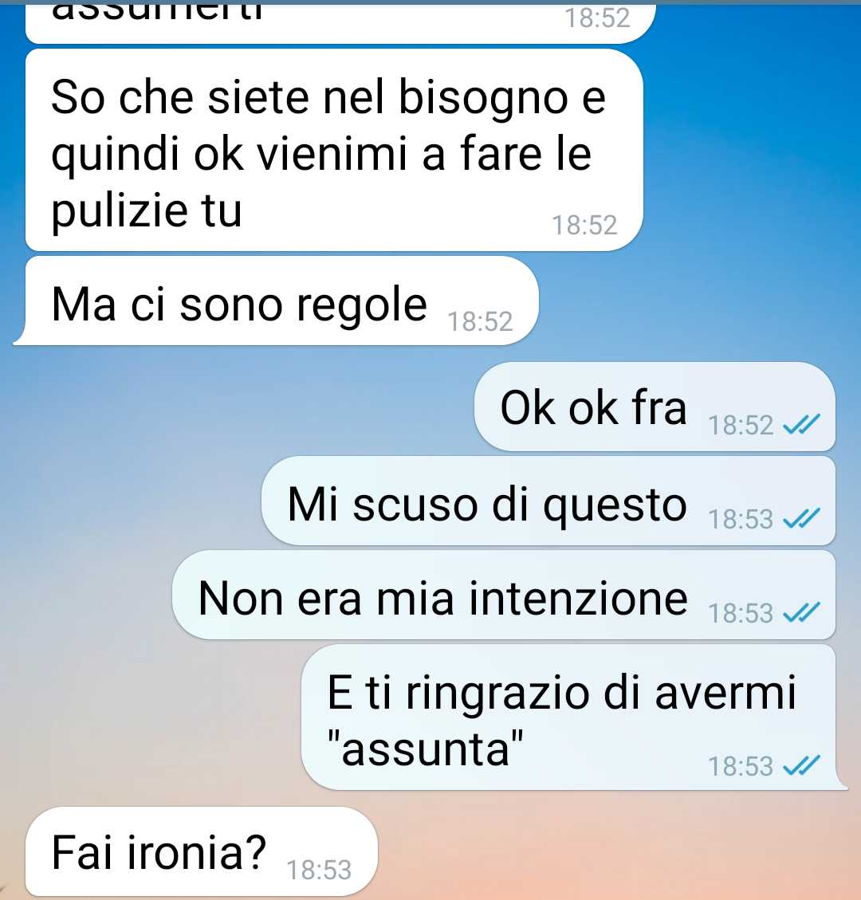Select the "Ok ok fra" sent message

click(x=655, y=407)
